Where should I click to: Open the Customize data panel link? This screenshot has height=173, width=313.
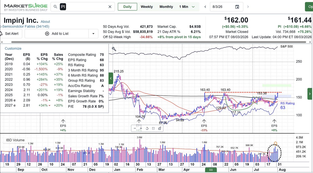(x=13, y=48)
